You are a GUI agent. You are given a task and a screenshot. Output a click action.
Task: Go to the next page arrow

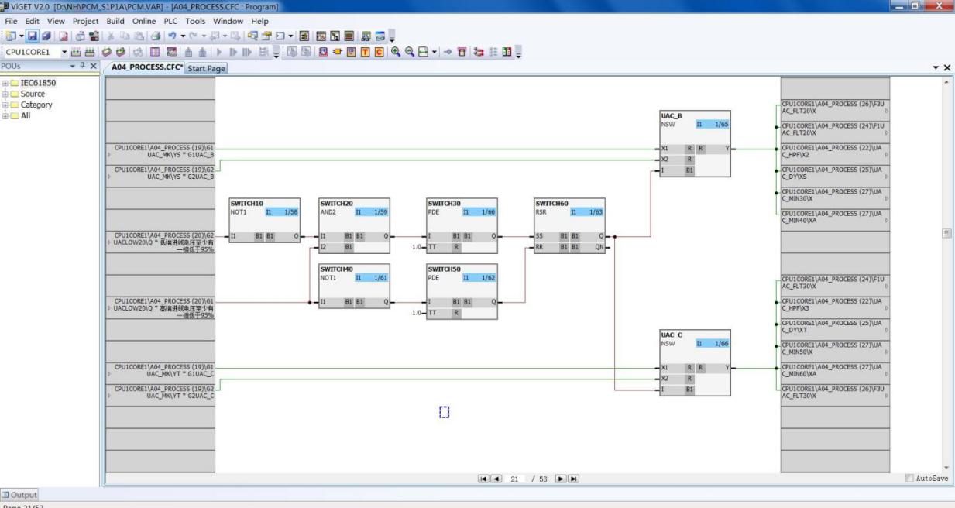coord(561,479)
